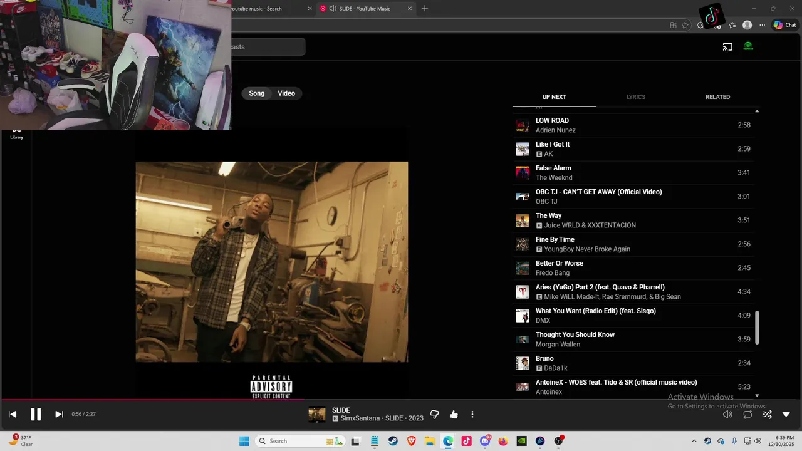This screenshot has height=451, width=802.
Task: Open the three-dot menu for SLIDE
Action: point(472,415)
